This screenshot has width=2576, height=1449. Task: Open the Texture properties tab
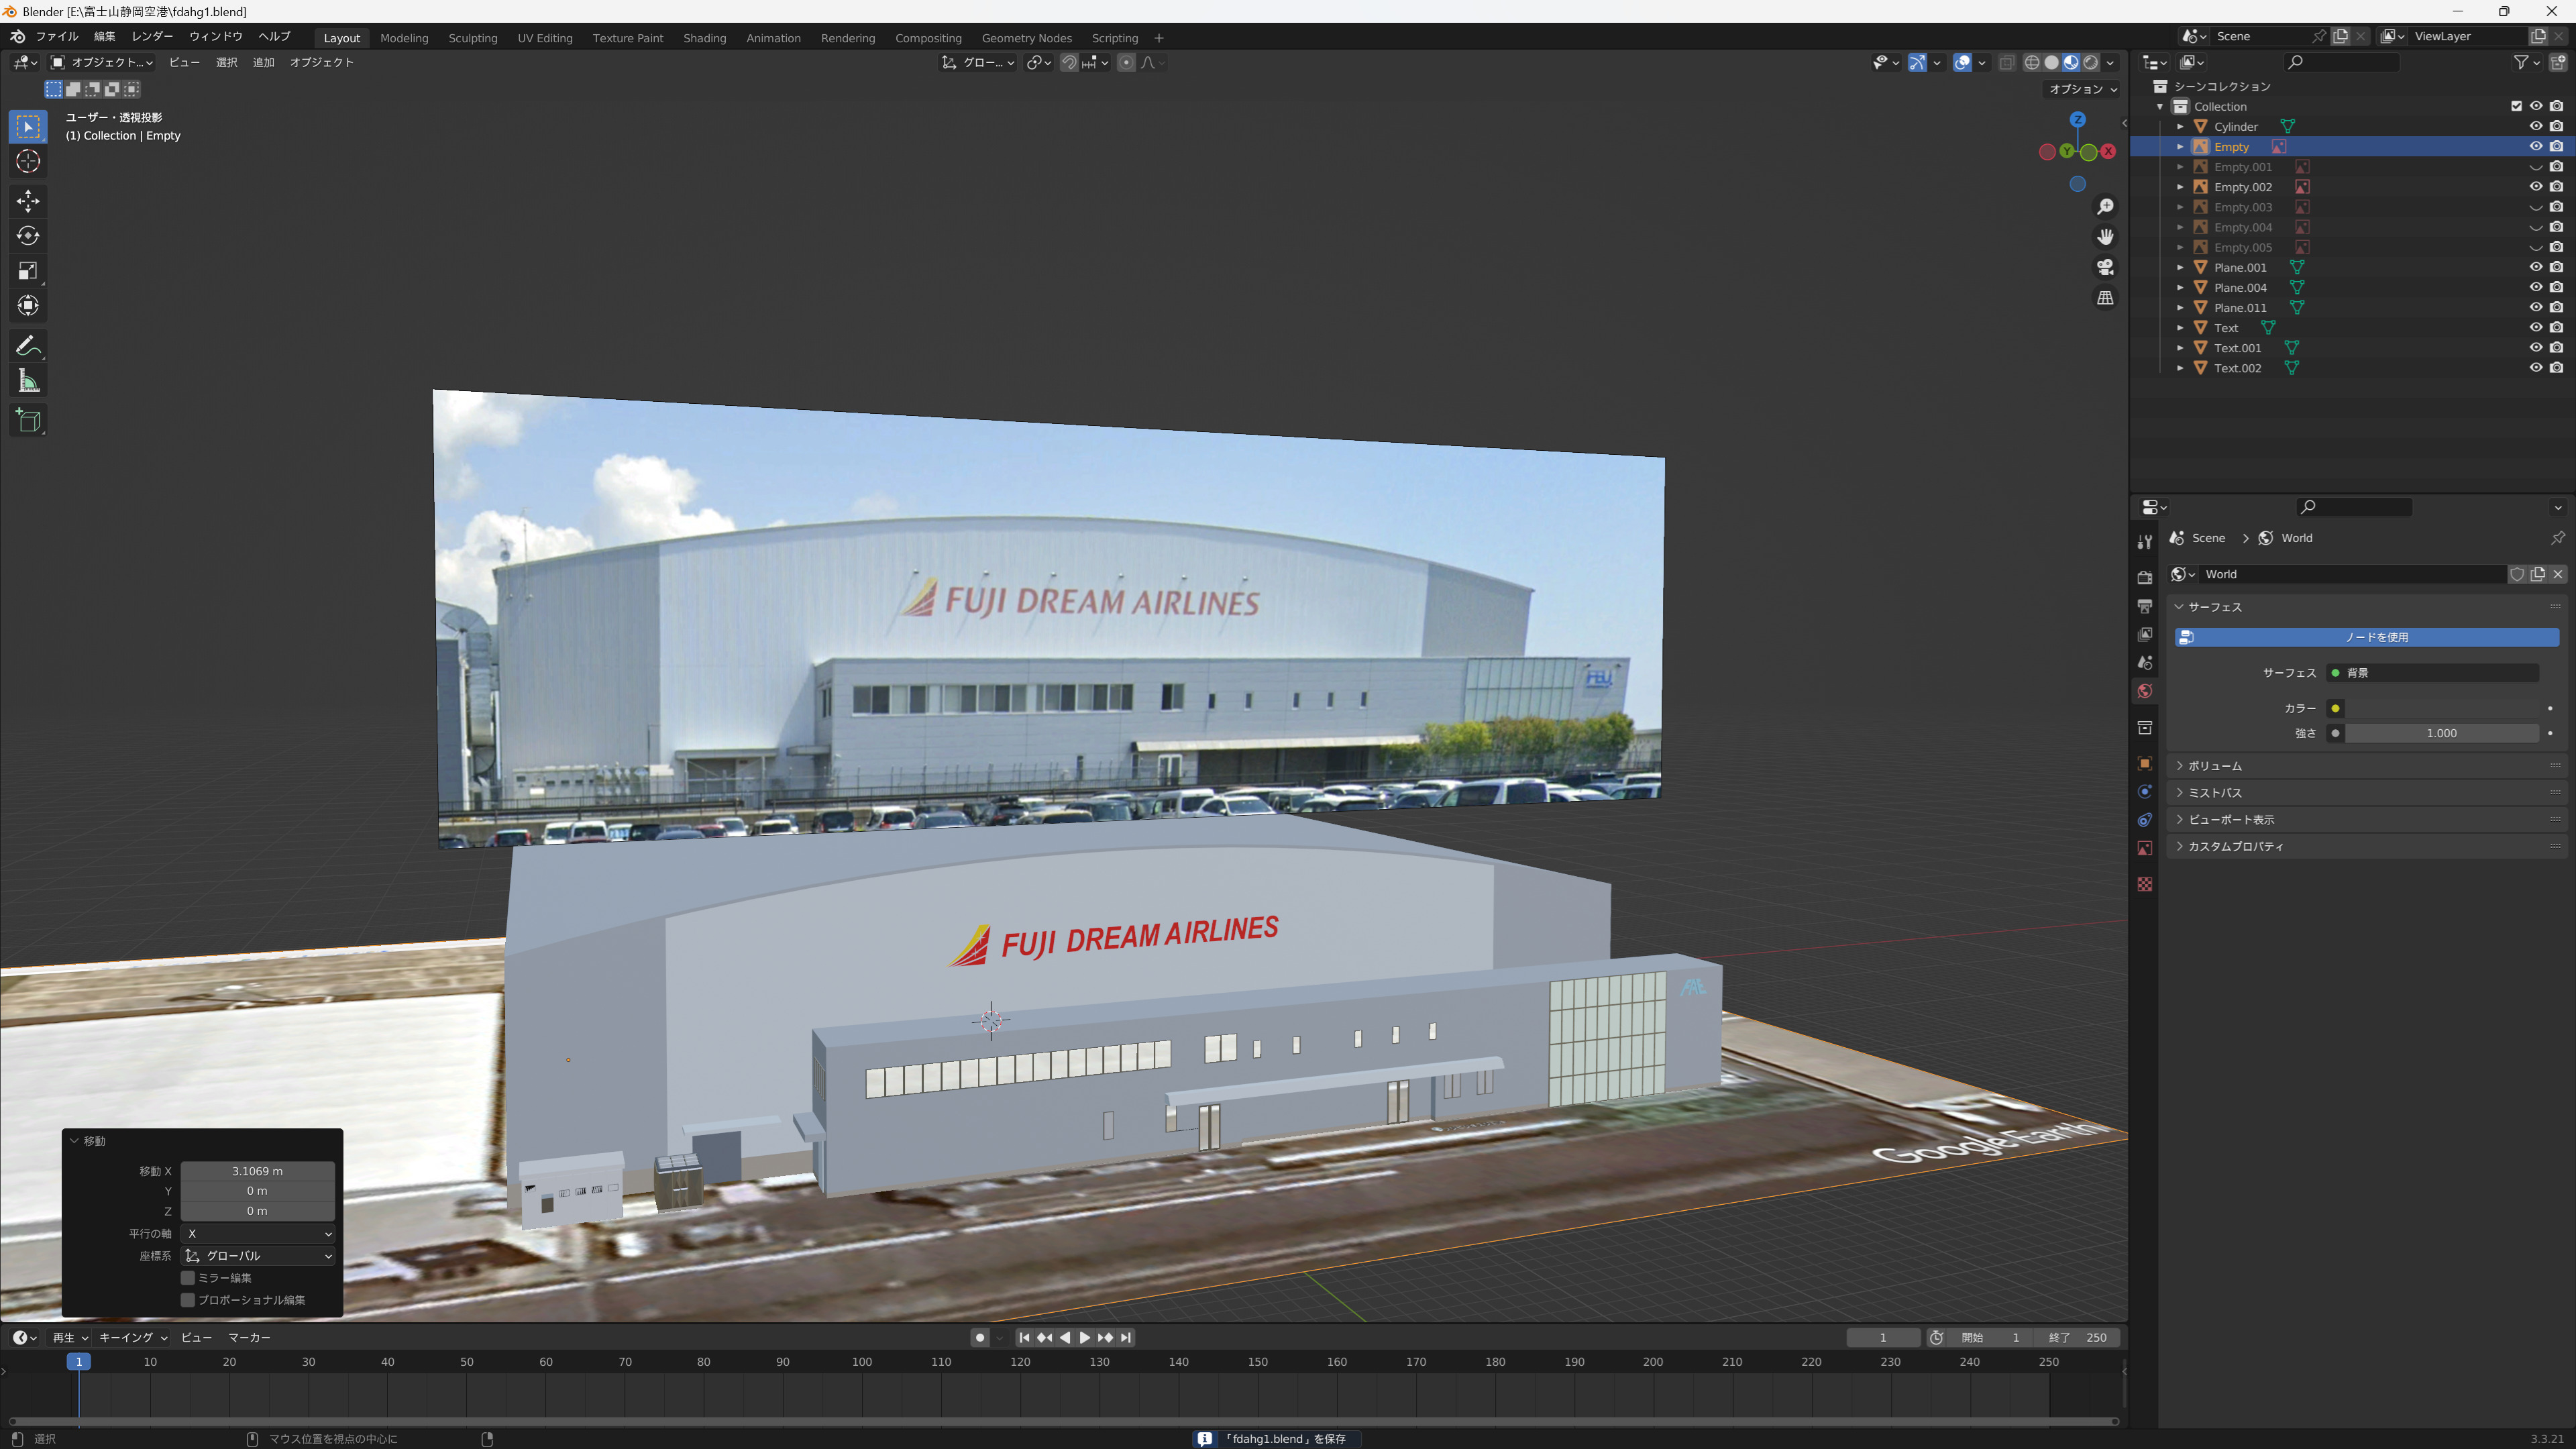pos(2144,884)
